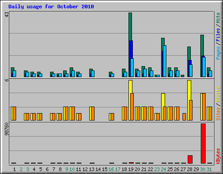The width and height of the screenshot is (223, 174).
Task: Click the day "21" label on the x-axis
Action: [x=144, y=169]
